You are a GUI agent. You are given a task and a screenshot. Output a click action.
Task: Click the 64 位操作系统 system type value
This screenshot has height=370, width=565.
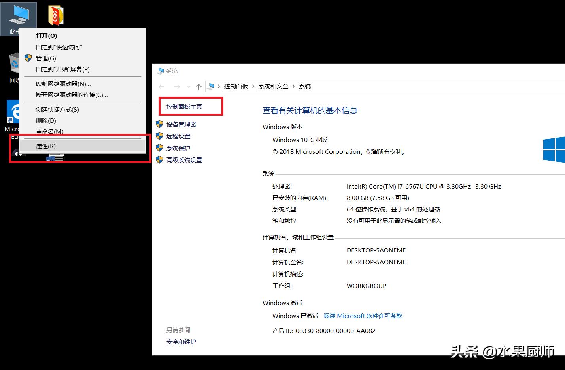pos(393,209)
